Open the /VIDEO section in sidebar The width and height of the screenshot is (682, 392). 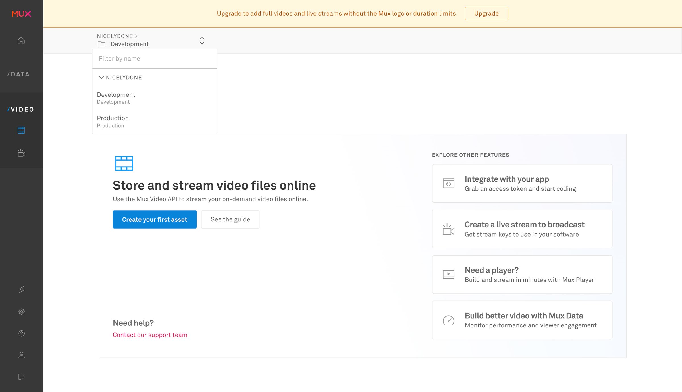[x=20, y=110]
